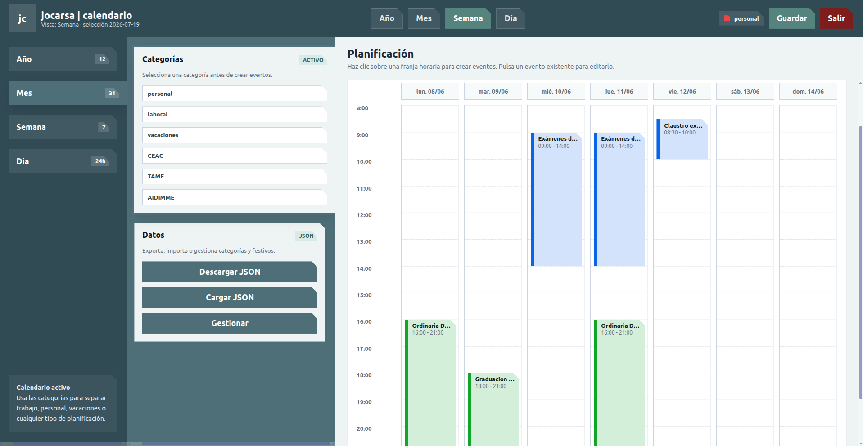Click the jc logo tile
The height and width of the screenshot is (446, 863).
22,18
